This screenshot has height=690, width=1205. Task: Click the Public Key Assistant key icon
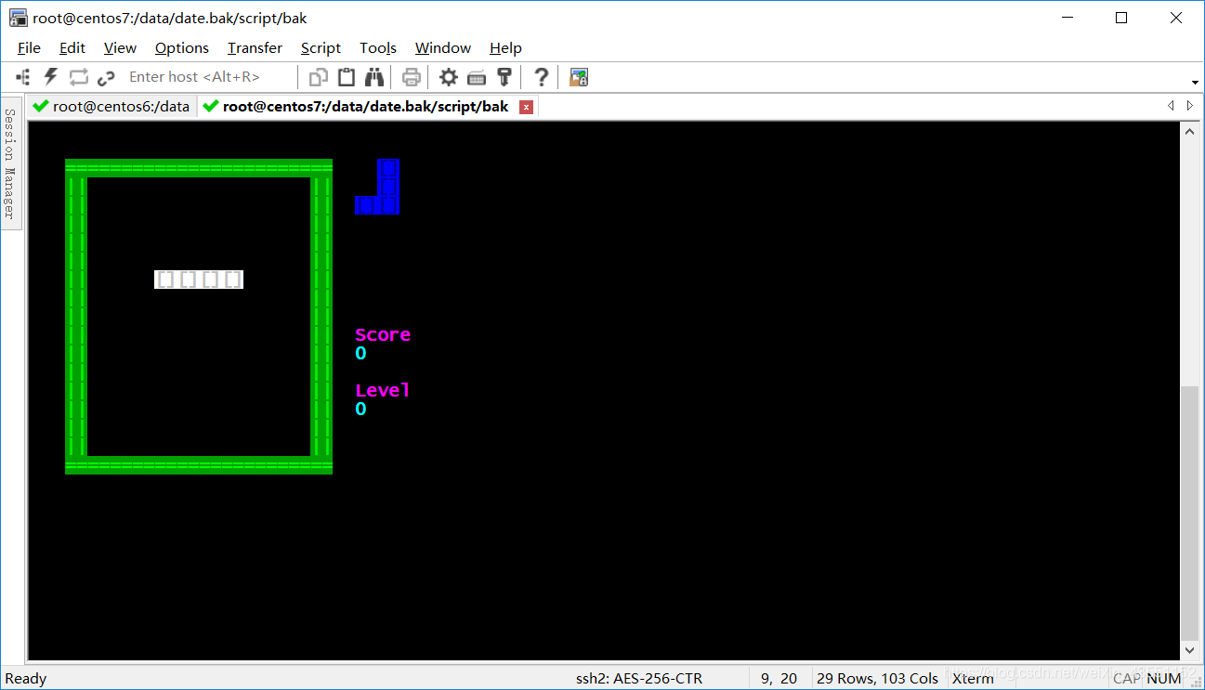[504, 77]
